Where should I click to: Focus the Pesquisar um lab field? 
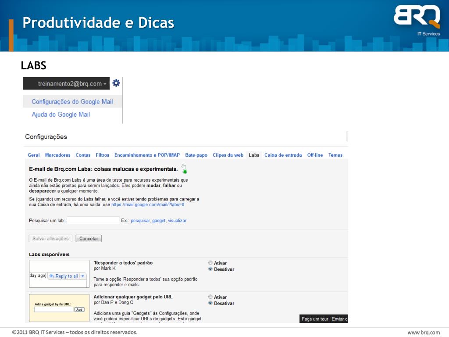click(93, 220)
